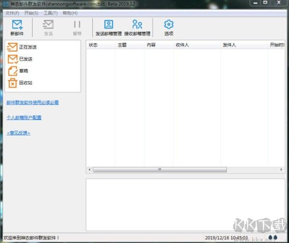The image size is (289, 243).
Task: Click the 开始时间 column header
Action: pos(276,45)
